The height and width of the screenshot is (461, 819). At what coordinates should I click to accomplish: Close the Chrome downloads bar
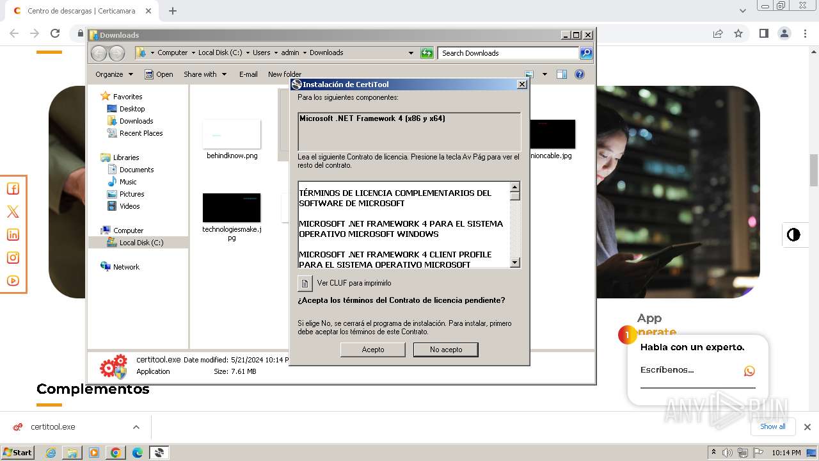point(807,427)
